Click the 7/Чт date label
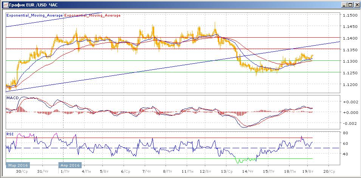Viewport: 361px width, 178px height. (x=147, y=171)
